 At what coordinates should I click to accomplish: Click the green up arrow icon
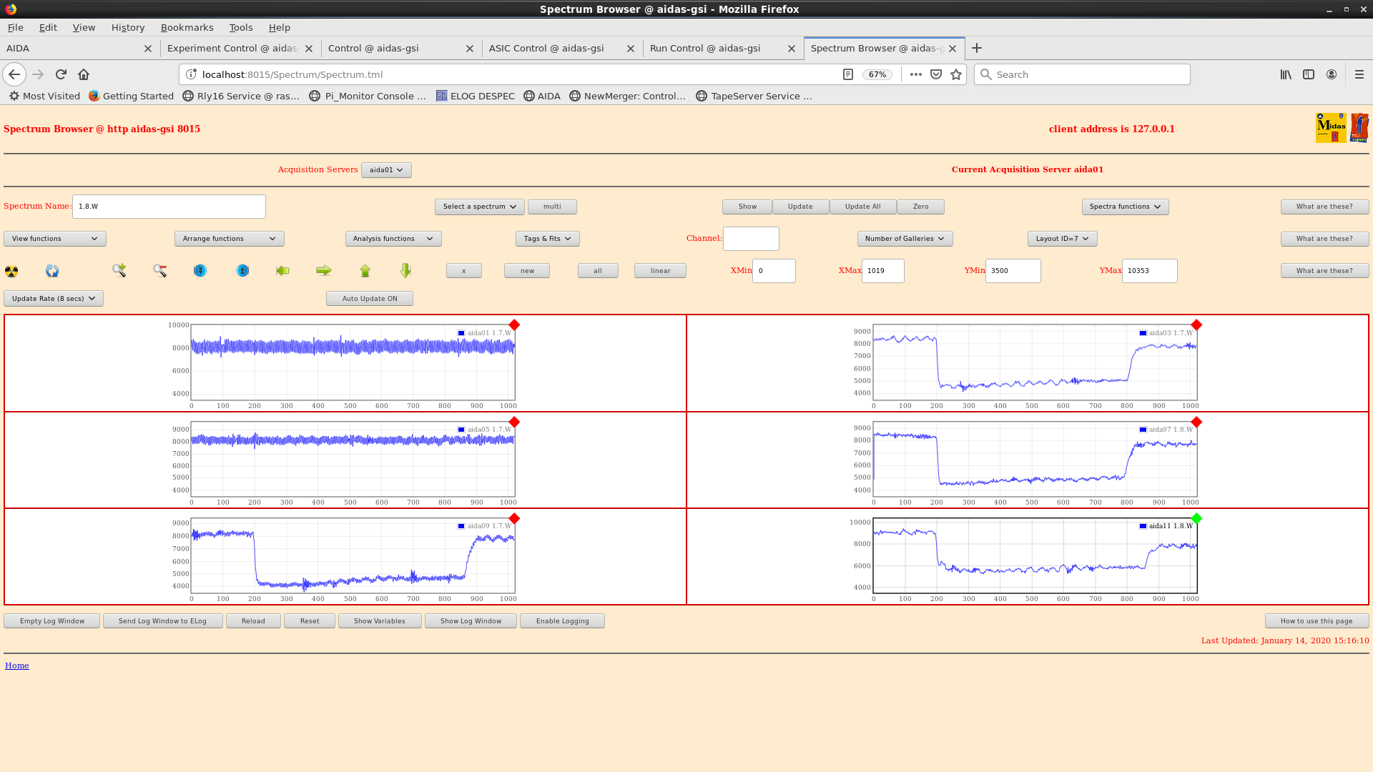click(365, 270)
